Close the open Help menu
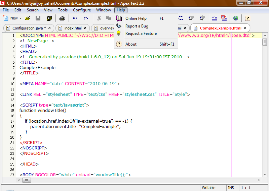 [121, 10]
